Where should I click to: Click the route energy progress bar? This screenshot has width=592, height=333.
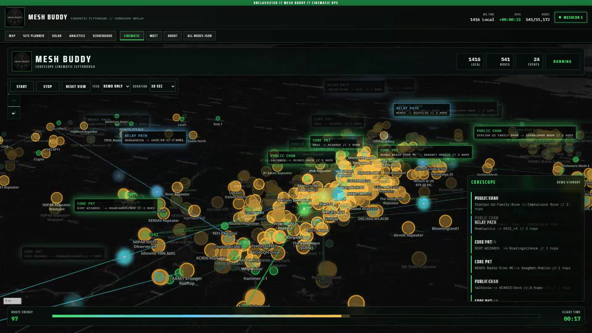(x=296, y=316)
